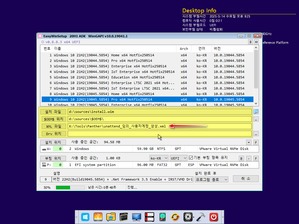Viewport: 299px width, 224px height.
Task: Click the ellipsis browse button for $OEM$ path
Action: coord(256,119)
